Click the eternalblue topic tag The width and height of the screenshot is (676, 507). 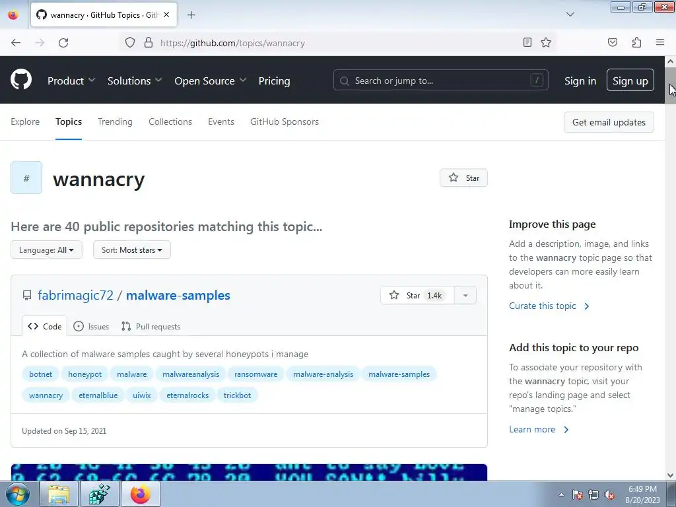coord(98,395)
